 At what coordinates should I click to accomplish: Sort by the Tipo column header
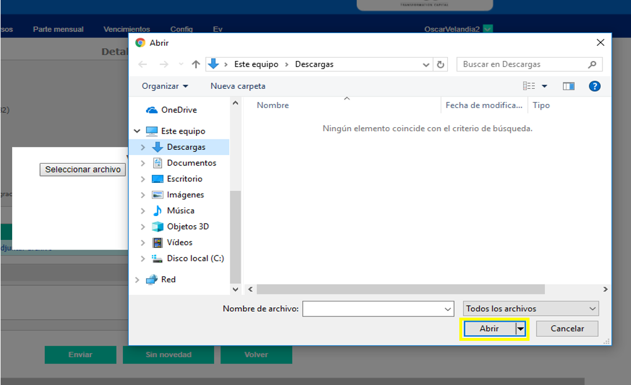point(541,106)
